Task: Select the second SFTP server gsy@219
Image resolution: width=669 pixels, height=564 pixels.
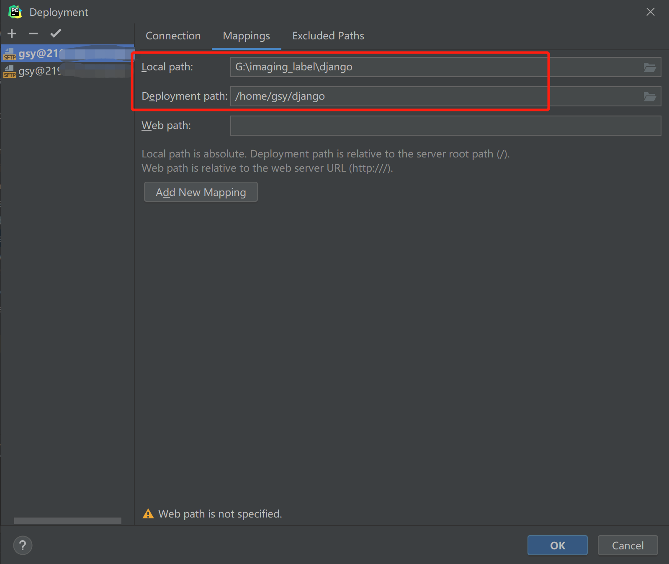Action: click(67, 71)
